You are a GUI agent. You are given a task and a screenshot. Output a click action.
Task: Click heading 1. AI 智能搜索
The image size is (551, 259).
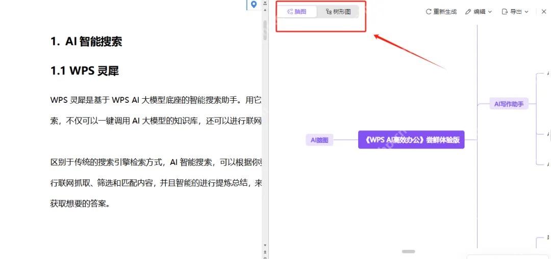point(86,41)
